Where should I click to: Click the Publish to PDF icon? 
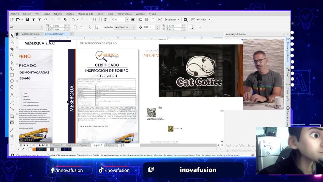[106, 19]
